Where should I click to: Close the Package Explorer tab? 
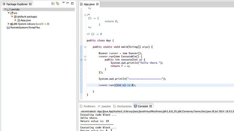[30, 4]
